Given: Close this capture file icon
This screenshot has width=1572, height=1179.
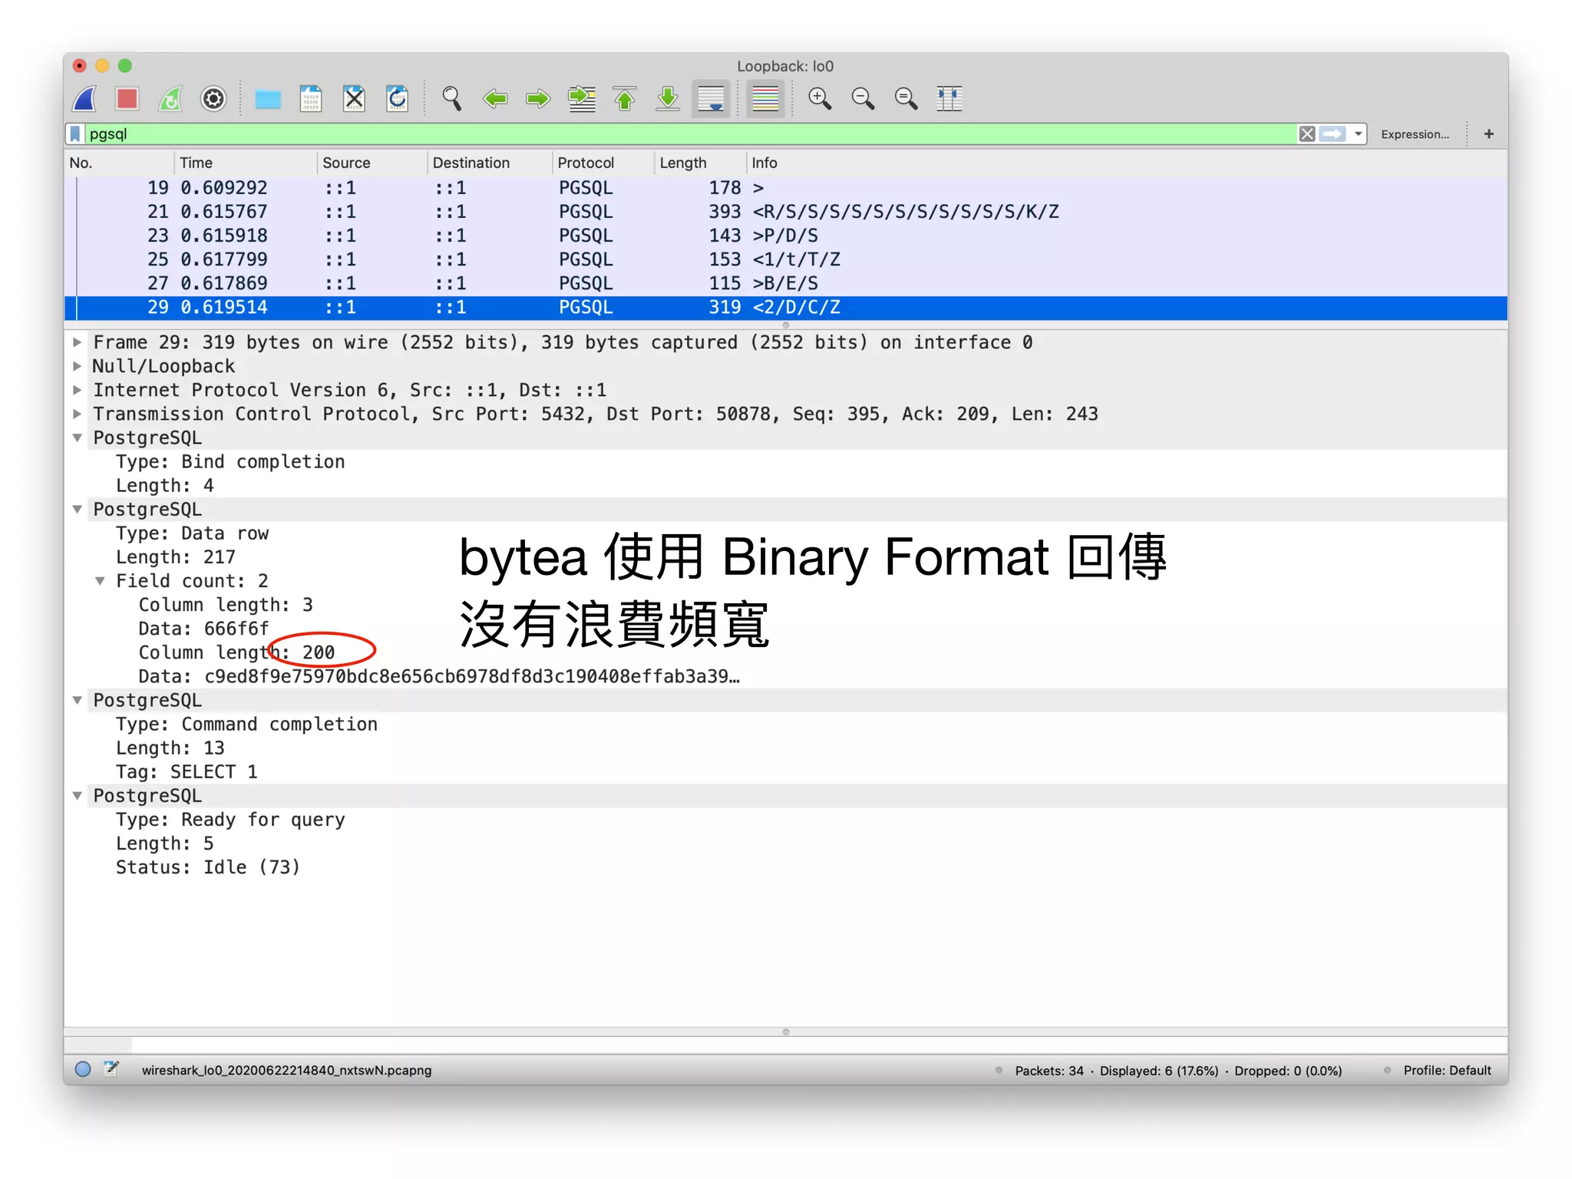Looking at the screenshot, I should (354, 98).
